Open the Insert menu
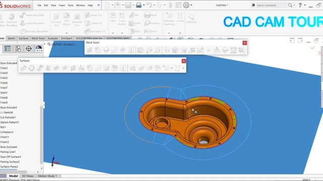This screenshot has width=323, height=181. [62, 6]
